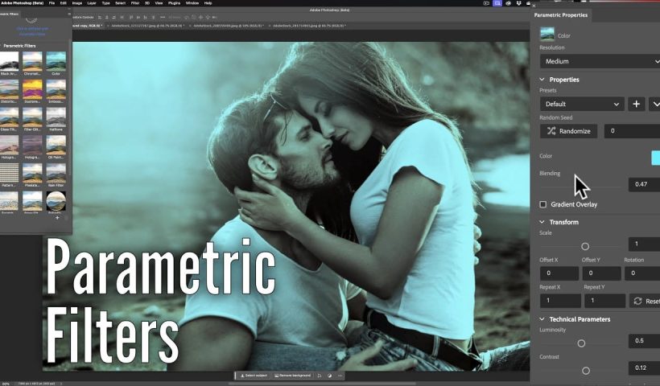The height and width of the screenshot is (386, 660).
Task: Click the Randomize button
Action: click(568, 131)
